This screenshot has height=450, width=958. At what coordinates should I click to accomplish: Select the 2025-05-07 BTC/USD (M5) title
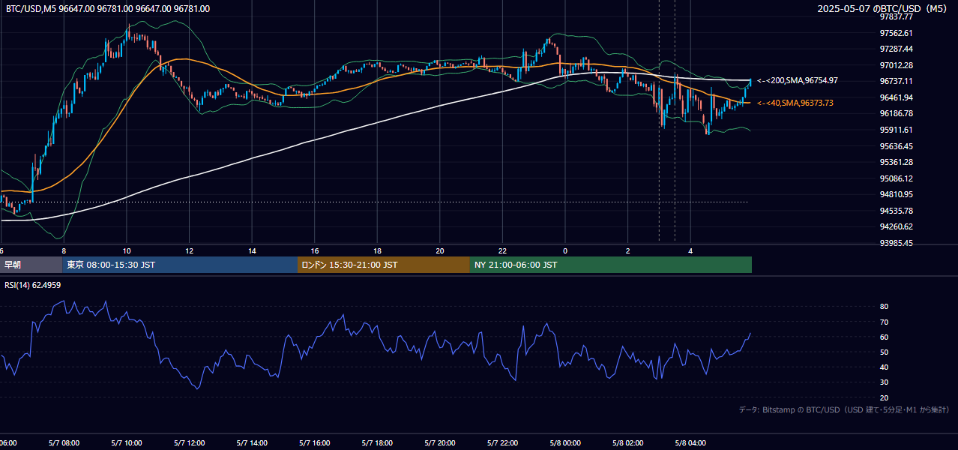(883, 9)
